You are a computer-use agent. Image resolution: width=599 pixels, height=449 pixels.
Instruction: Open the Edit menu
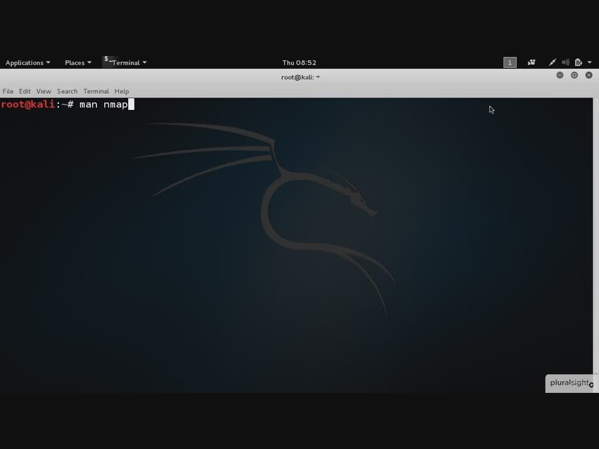tap(25, 91)
